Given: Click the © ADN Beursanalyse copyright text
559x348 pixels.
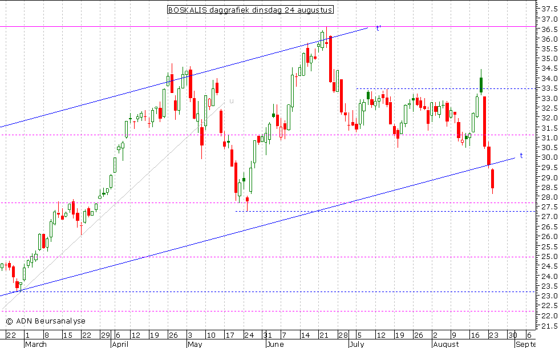Looking at the screenshot, I should [46, 321].
